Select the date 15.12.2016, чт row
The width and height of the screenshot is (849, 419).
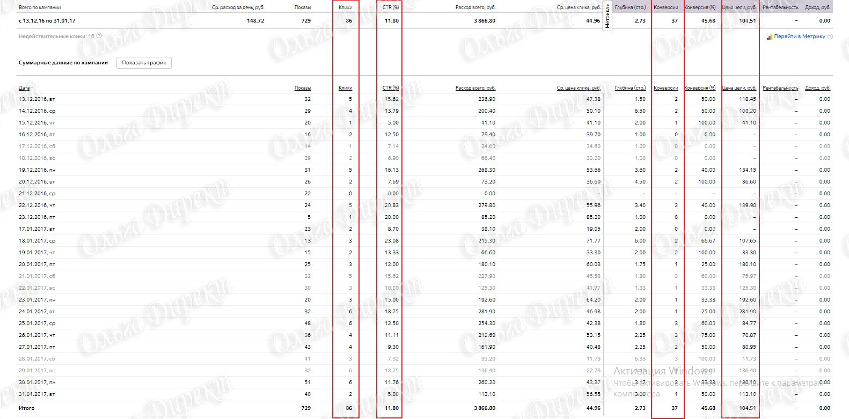tap(424, 123)
